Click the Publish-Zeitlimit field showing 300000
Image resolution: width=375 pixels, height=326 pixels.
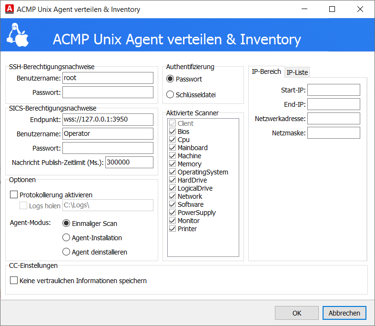pos(130,162)
